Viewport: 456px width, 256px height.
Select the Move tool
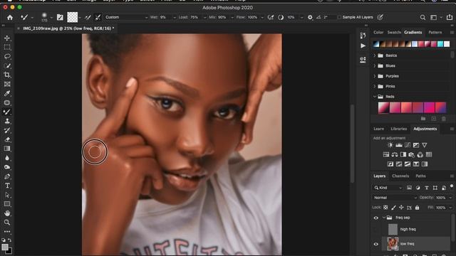coord(7,38)
